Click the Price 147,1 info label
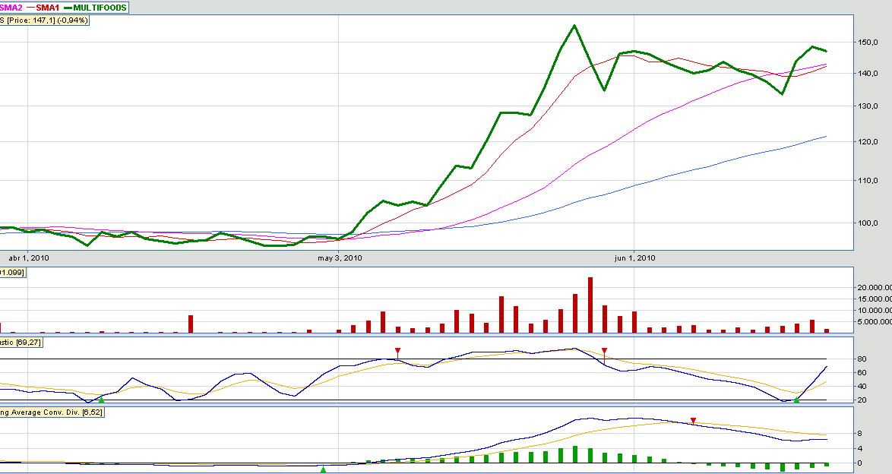 click(46, 21)
